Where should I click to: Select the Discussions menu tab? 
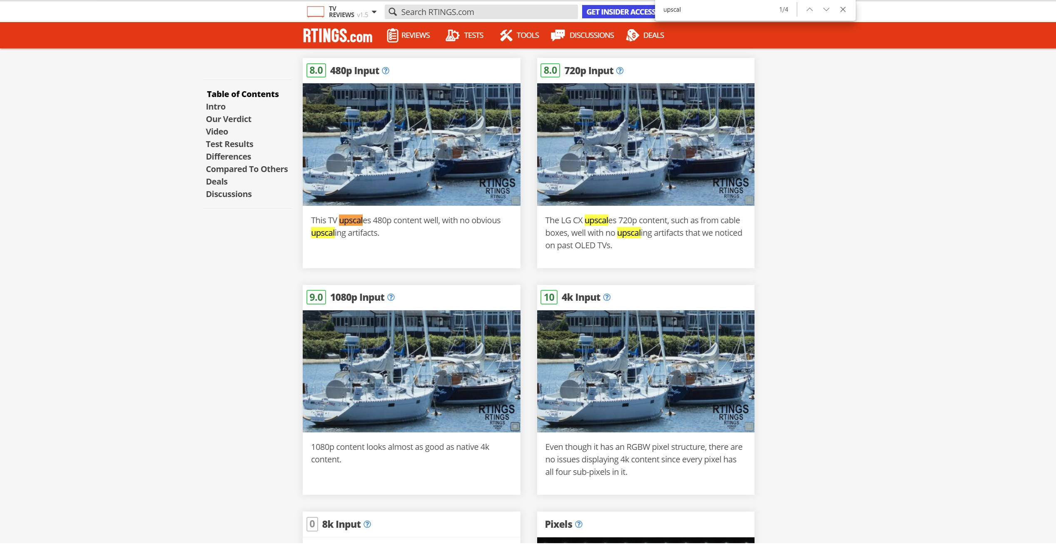coord(591,35)
